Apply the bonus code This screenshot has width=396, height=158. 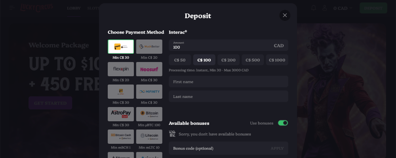tap(277, 148)
